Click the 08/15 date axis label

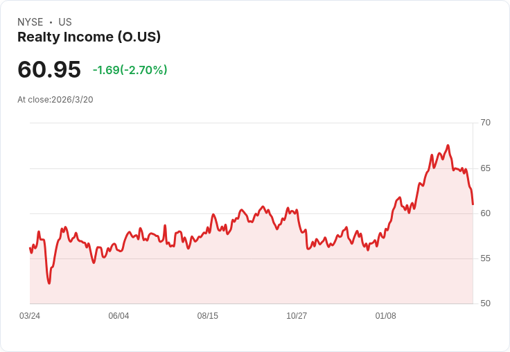207,316
